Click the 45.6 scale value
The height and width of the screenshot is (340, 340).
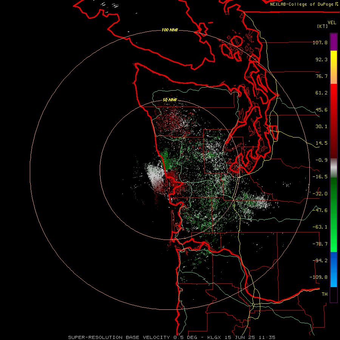[x=321, y=110]
